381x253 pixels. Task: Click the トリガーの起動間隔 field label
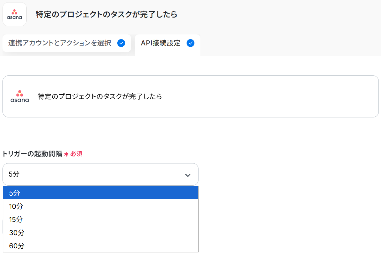point(32,154)
